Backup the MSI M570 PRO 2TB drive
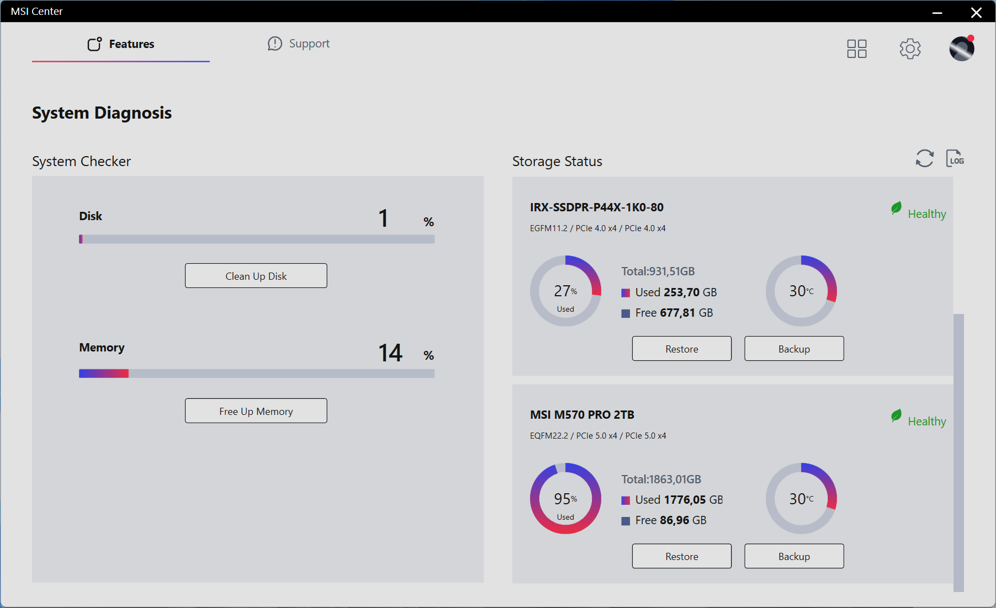This screenshot has height=608, width=996. coord(793,556)
